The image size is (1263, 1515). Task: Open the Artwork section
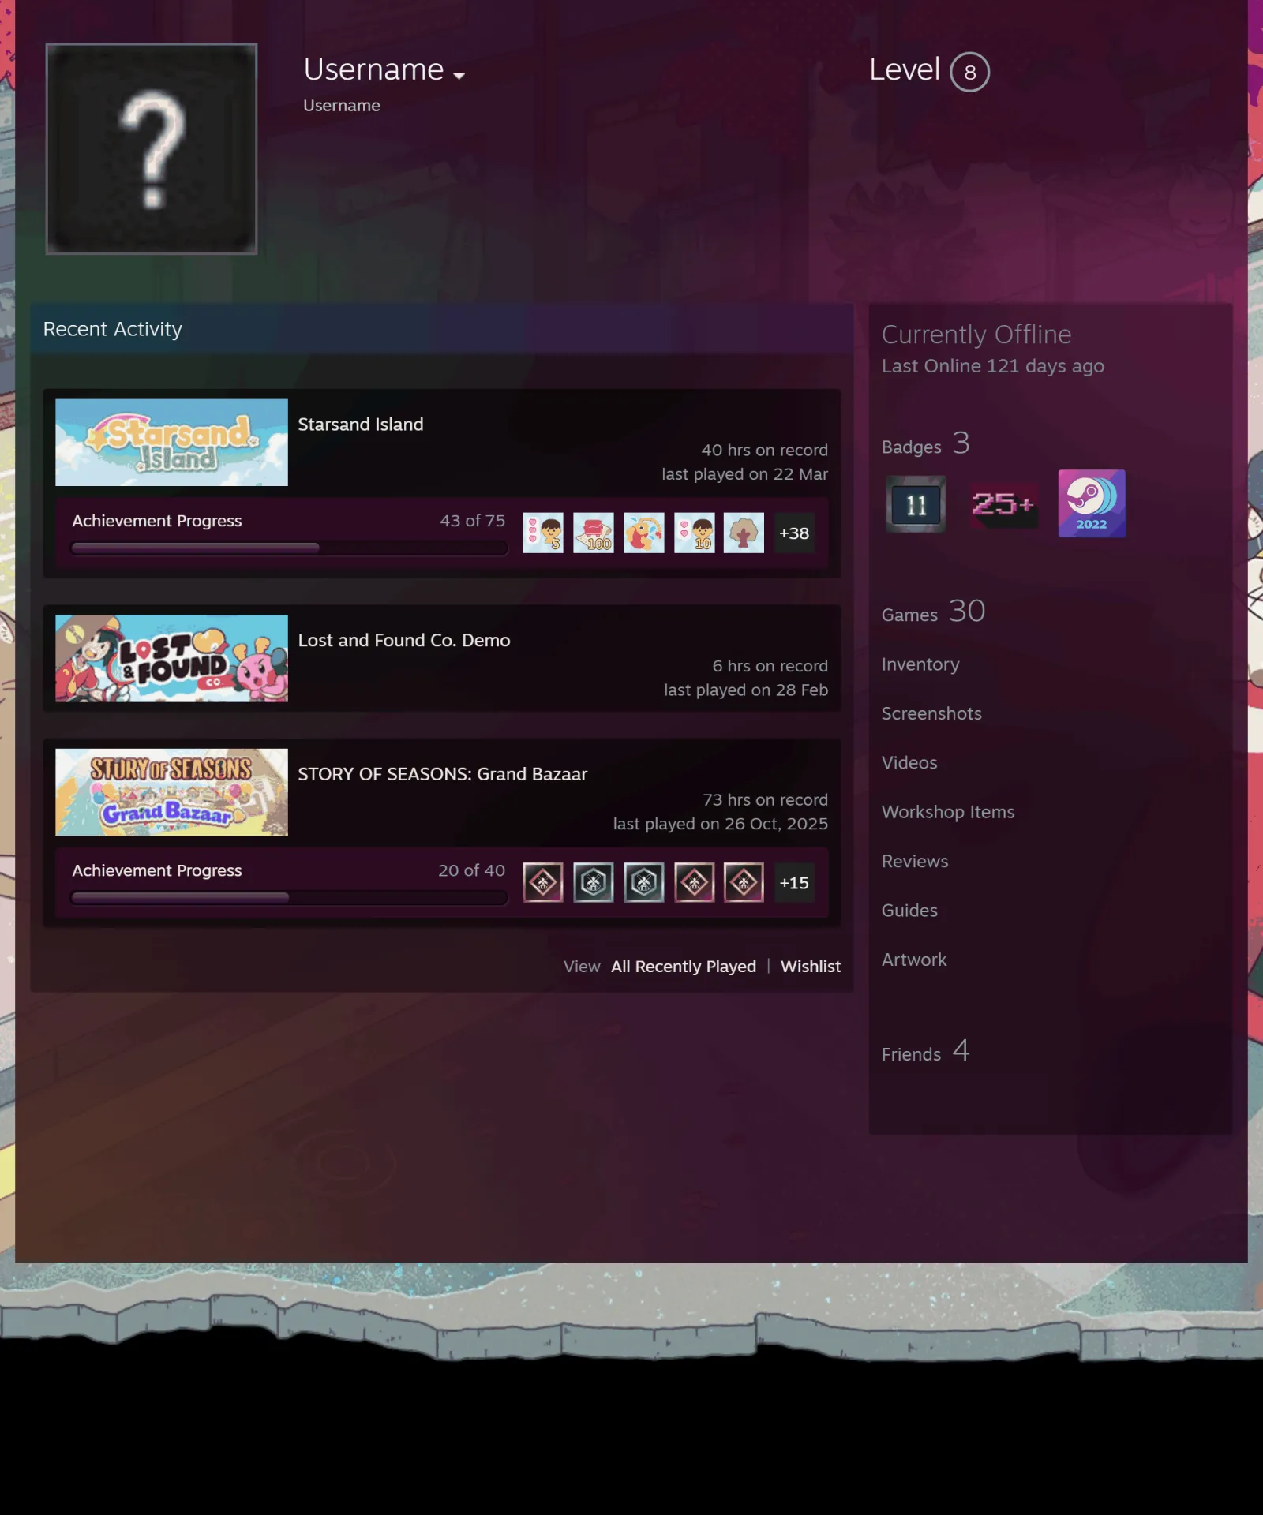point(914,959)
